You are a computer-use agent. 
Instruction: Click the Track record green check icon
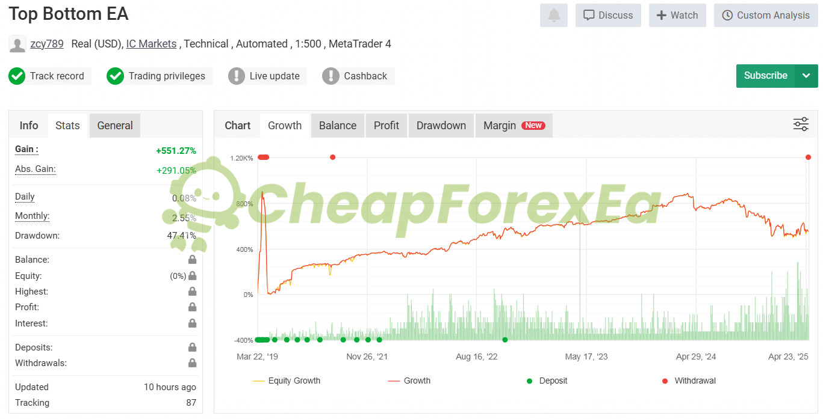pos(17,76)
